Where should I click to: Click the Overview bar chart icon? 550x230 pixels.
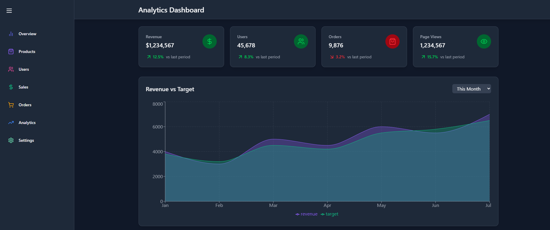(11, 34)
